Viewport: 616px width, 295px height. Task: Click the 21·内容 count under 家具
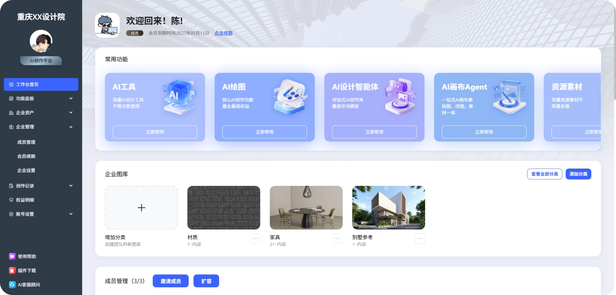tap(278, 244)
